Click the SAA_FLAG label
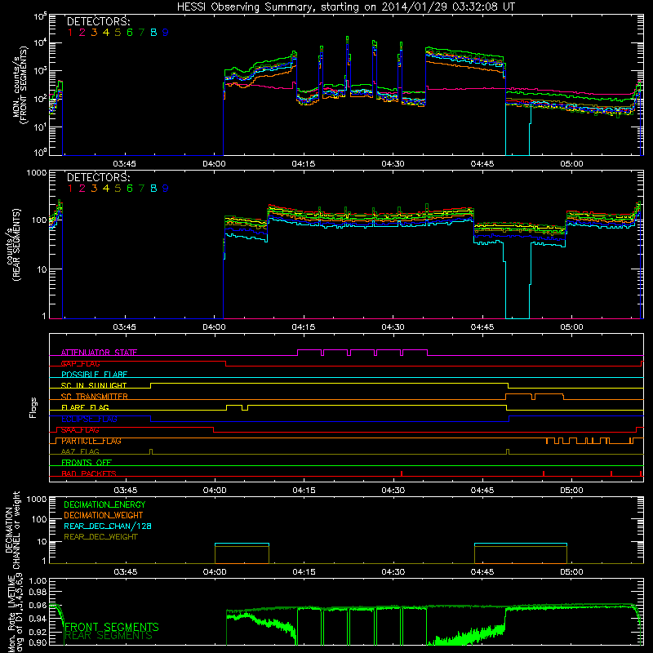The image size is (653, 653). tap(80, 430)
